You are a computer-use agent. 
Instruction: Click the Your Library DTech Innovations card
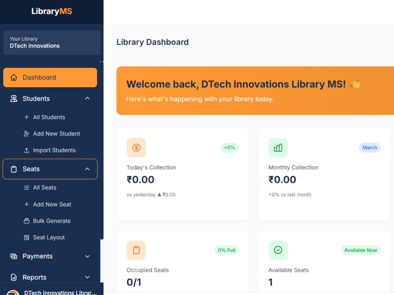[x=52, y=42]
